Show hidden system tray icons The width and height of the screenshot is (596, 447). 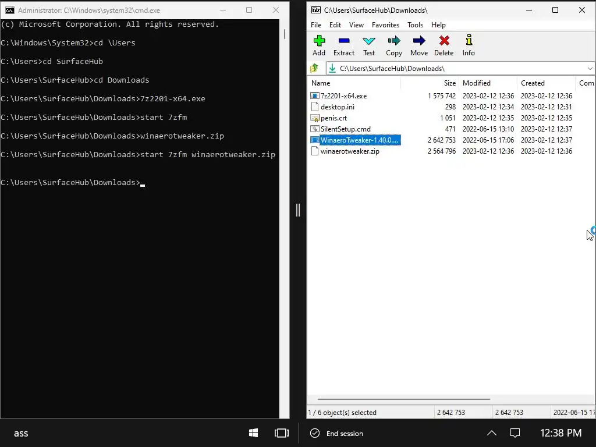491,433
